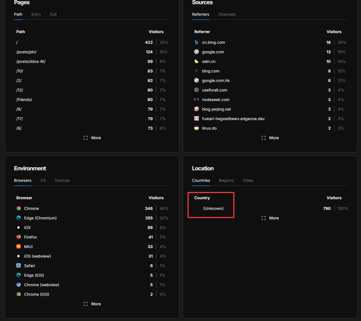Click the cn.bing.com Bing favicon
361x321 pixels.
(x=197, y=42)
